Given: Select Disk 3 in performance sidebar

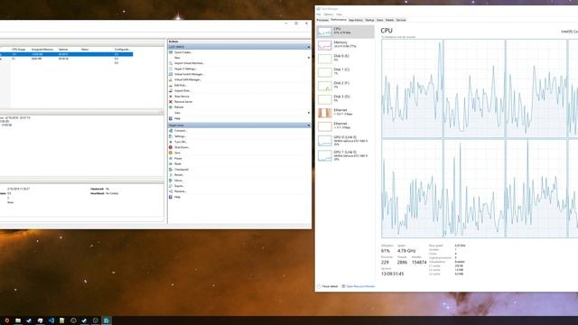Looking at the screenshot, I should 345,99.
